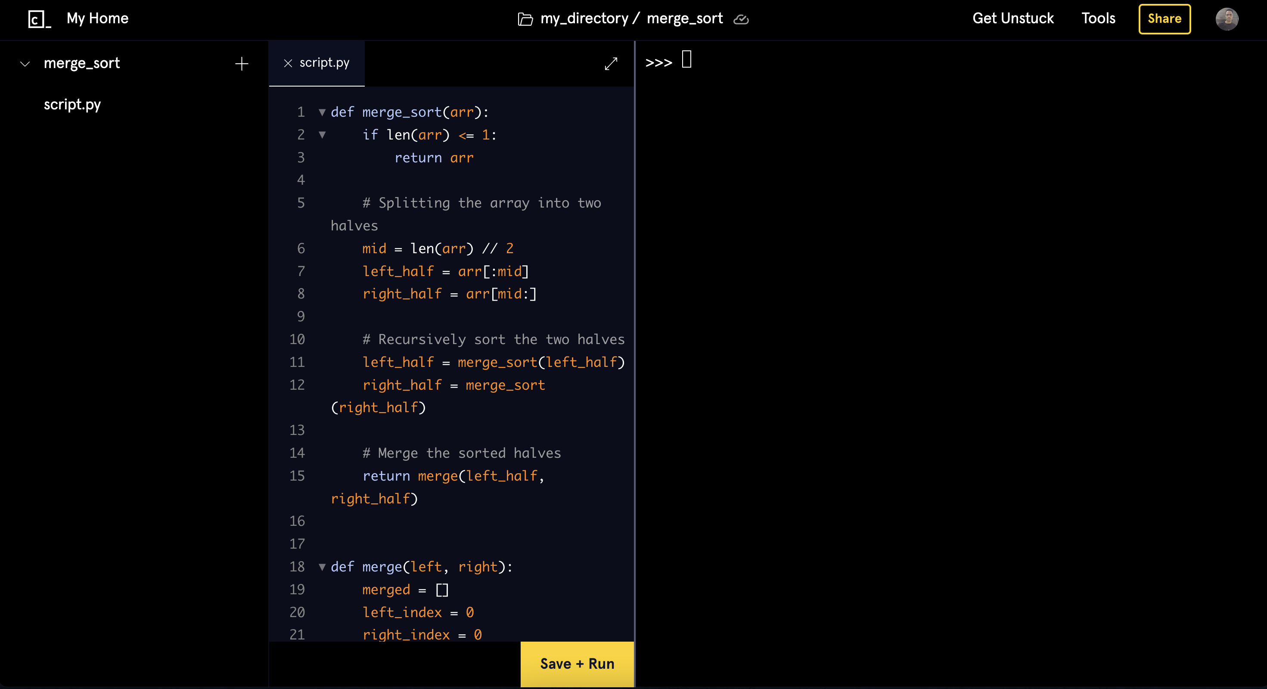Select the merge_sort folder in sidebar

[x=82, y=63]
